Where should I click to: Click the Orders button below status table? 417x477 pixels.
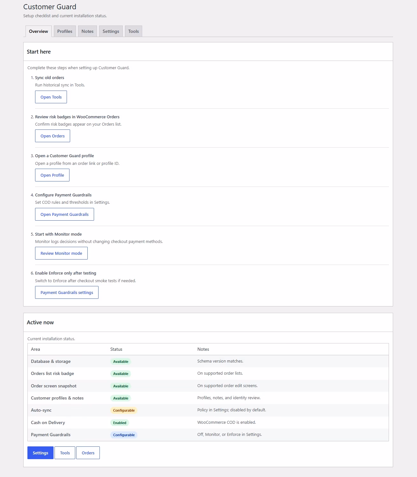(x=88, y=453)
